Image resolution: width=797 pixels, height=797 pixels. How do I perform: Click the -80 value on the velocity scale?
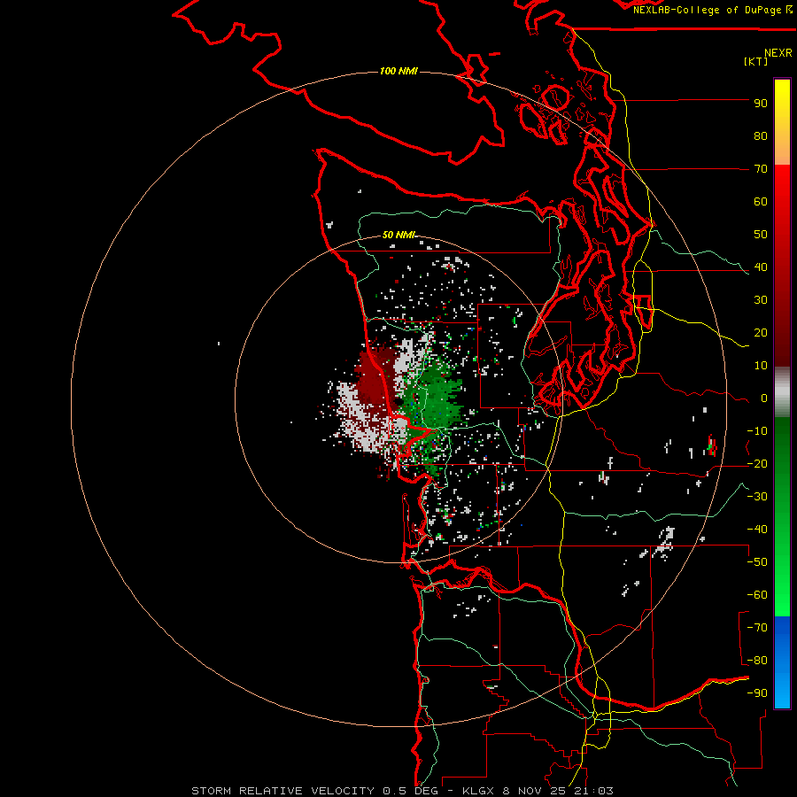point(757,661)
